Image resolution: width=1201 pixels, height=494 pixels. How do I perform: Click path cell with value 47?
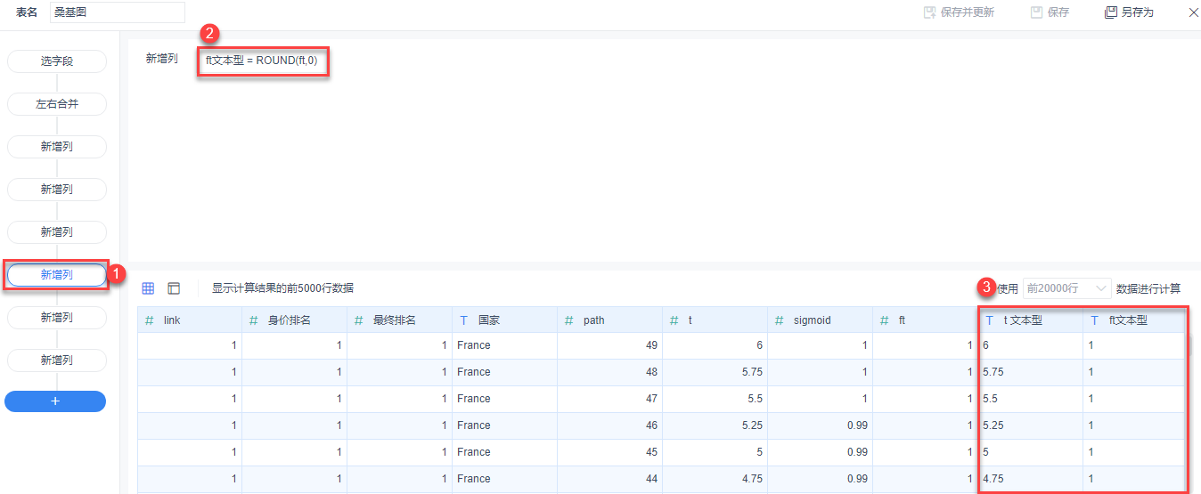pos(609,399)
